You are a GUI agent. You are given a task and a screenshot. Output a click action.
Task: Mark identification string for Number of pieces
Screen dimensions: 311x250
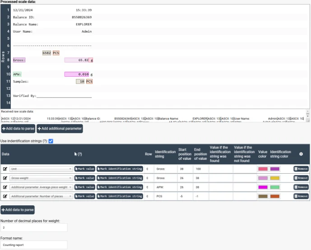[120, 196]
